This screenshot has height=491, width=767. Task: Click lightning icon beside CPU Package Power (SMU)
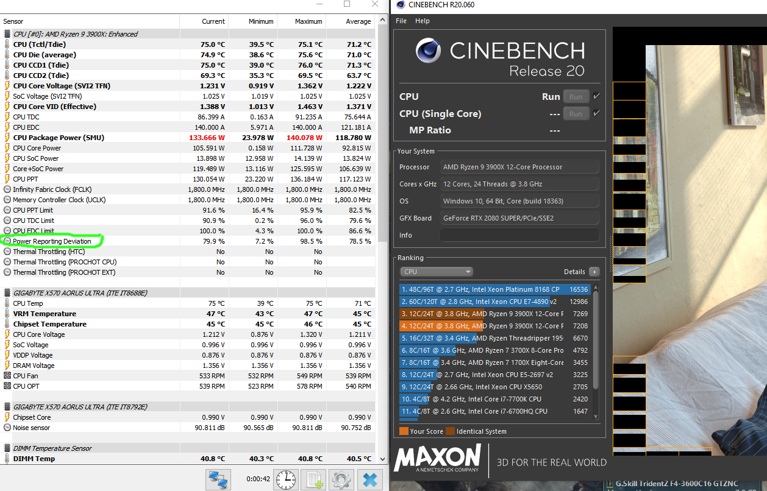pos(7,138)
